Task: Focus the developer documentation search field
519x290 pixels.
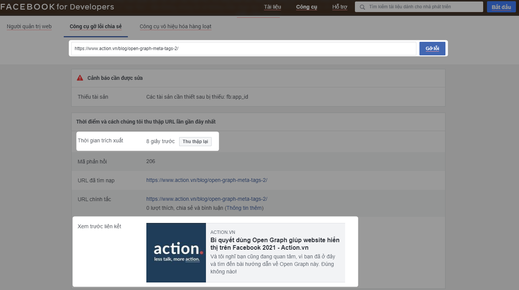Action: tap(419, 7)
